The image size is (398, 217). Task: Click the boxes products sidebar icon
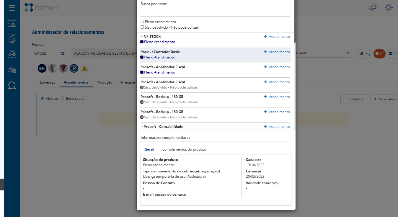tap(12, 54)
